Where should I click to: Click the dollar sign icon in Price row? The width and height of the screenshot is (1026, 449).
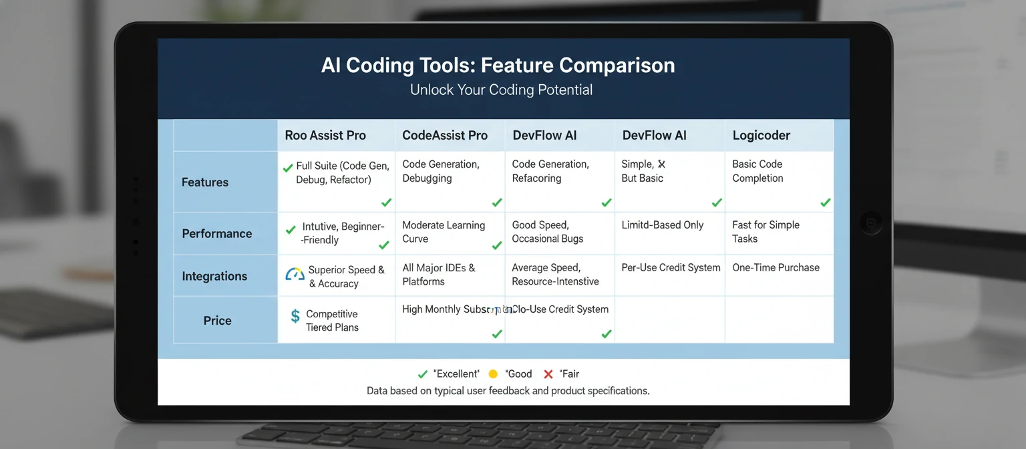[x=295, y=316]
